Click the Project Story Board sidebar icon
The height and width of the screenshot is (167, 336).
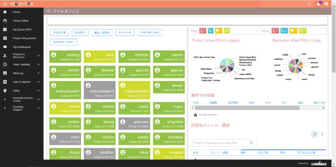5,38
